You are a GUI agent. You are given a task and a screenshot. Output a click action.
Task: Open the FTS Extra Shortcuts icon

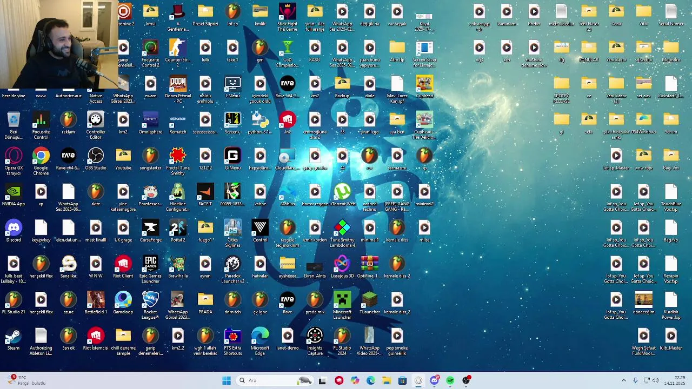[x=232, y=342]
